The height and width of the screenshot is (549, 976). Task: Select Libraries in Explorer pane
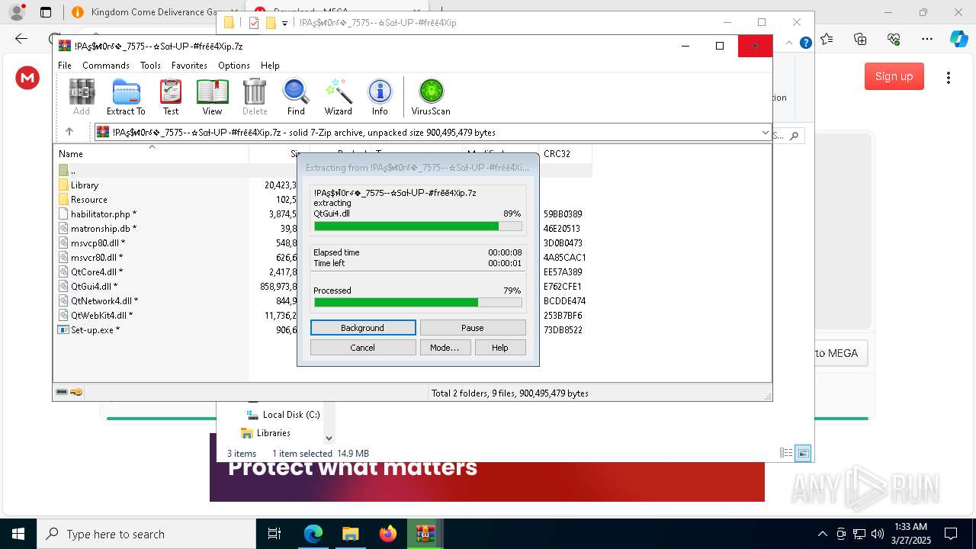(266, 433)
